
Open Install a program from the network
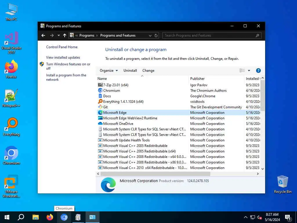point(66,77)
